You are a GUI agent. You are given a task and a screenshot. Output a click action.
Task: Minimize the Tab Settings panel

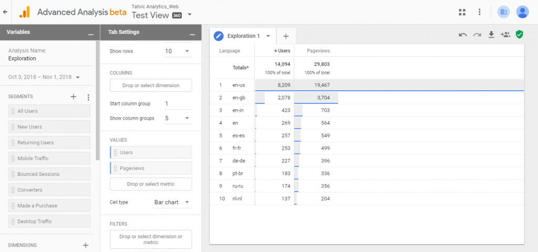pyautogui.click(x=192, y=33)
